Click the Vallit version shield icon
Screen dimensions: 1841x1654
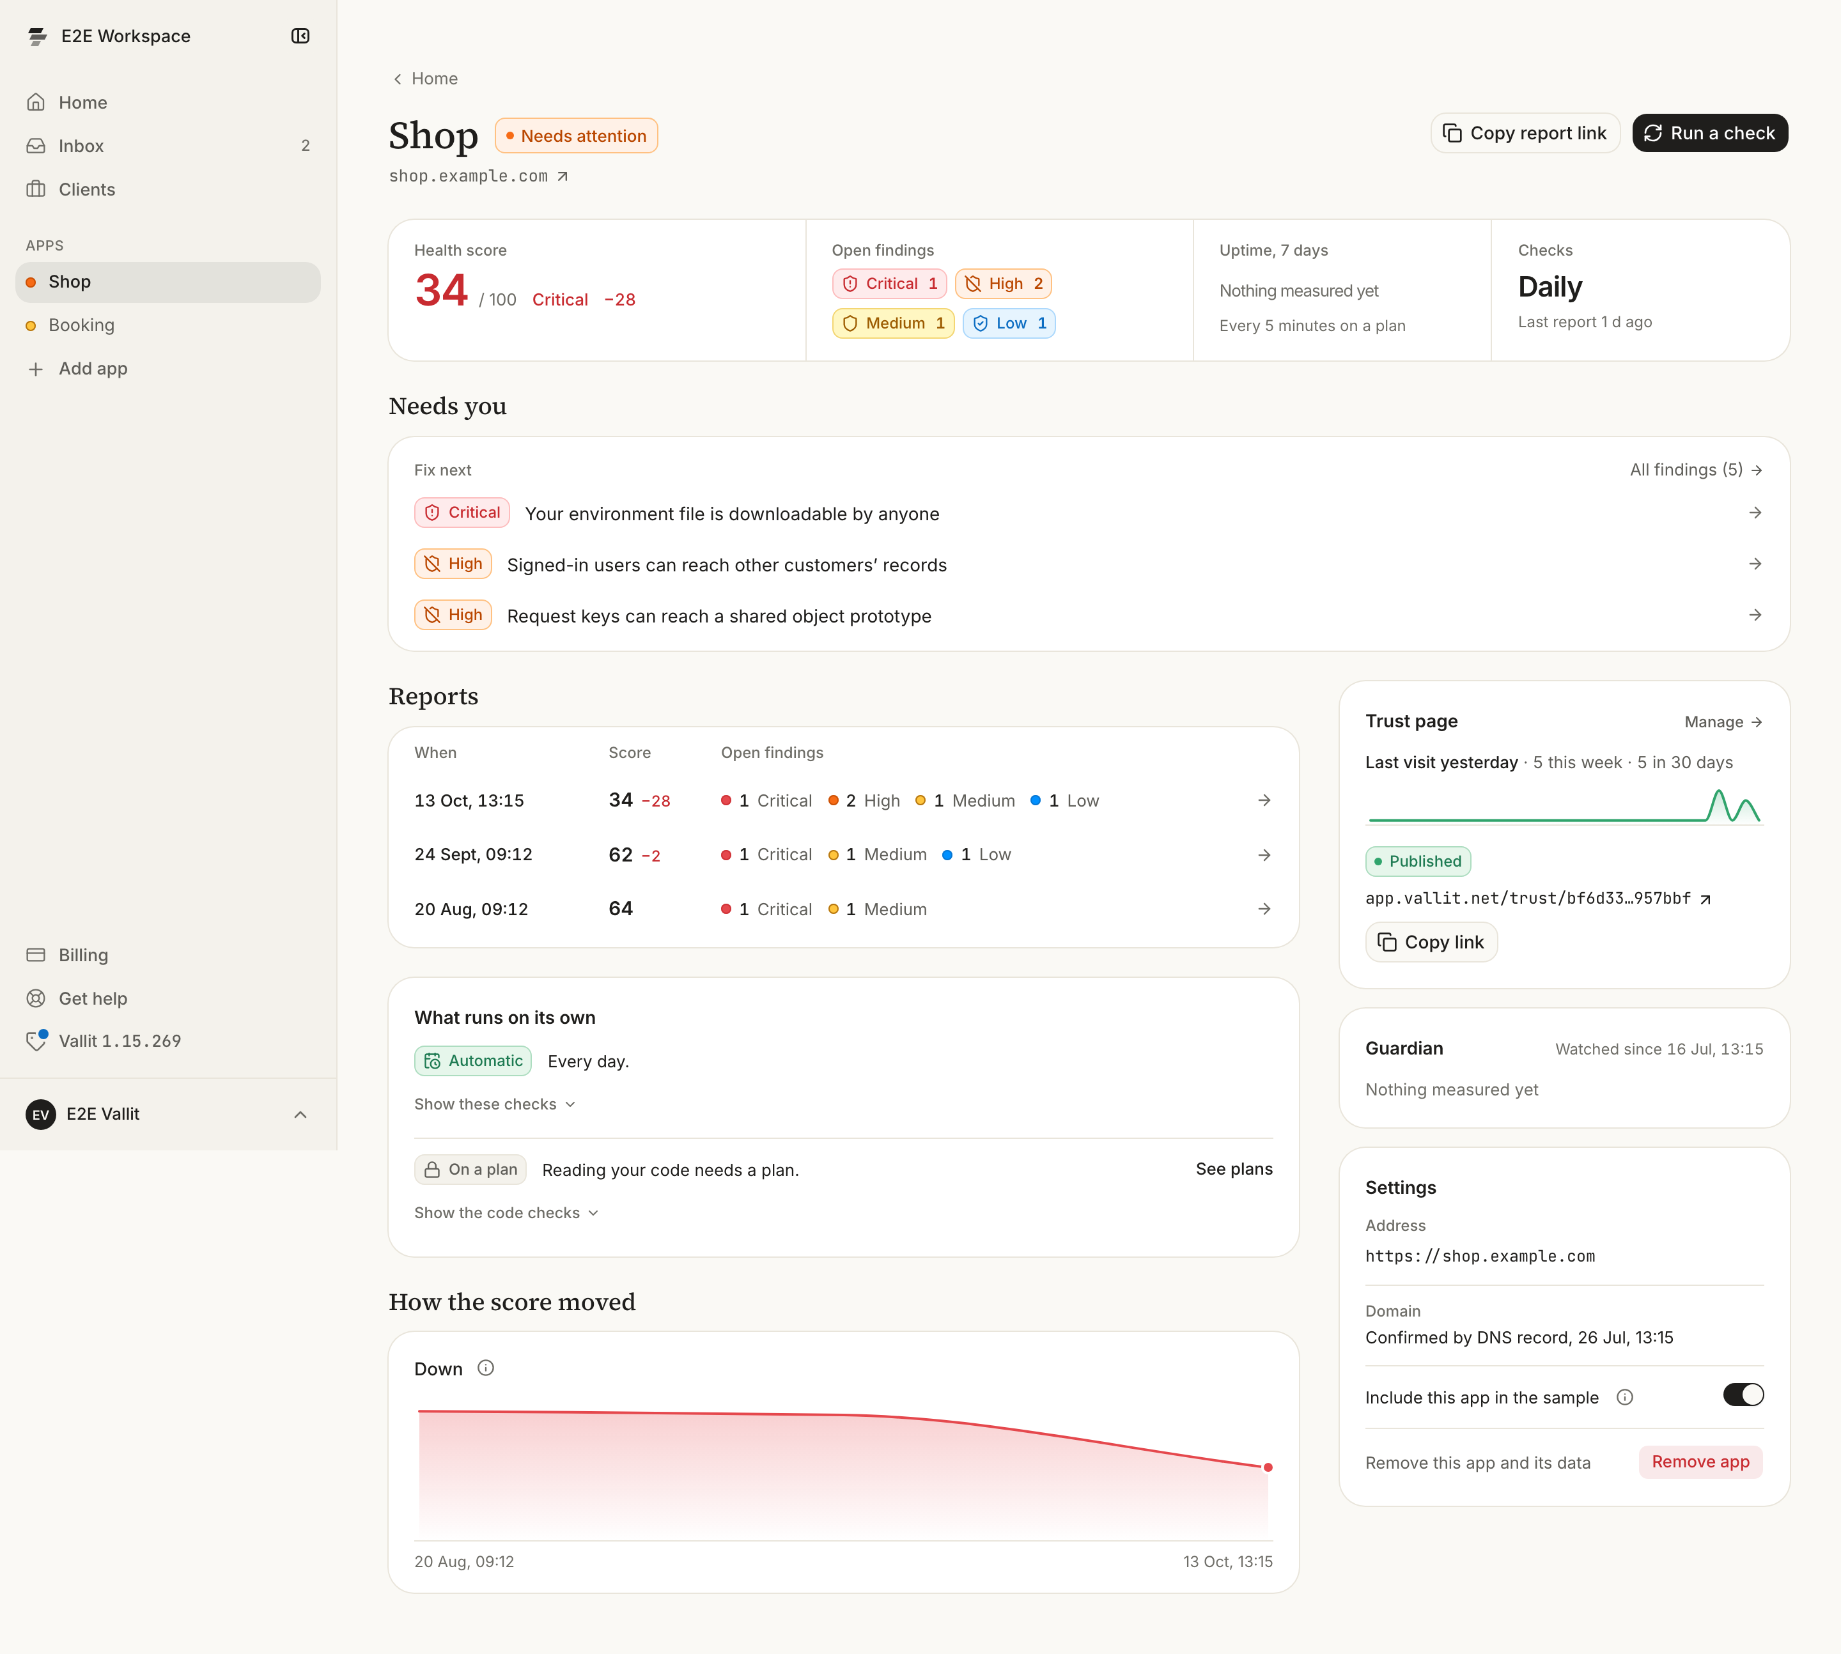(x=36, y=1040)
